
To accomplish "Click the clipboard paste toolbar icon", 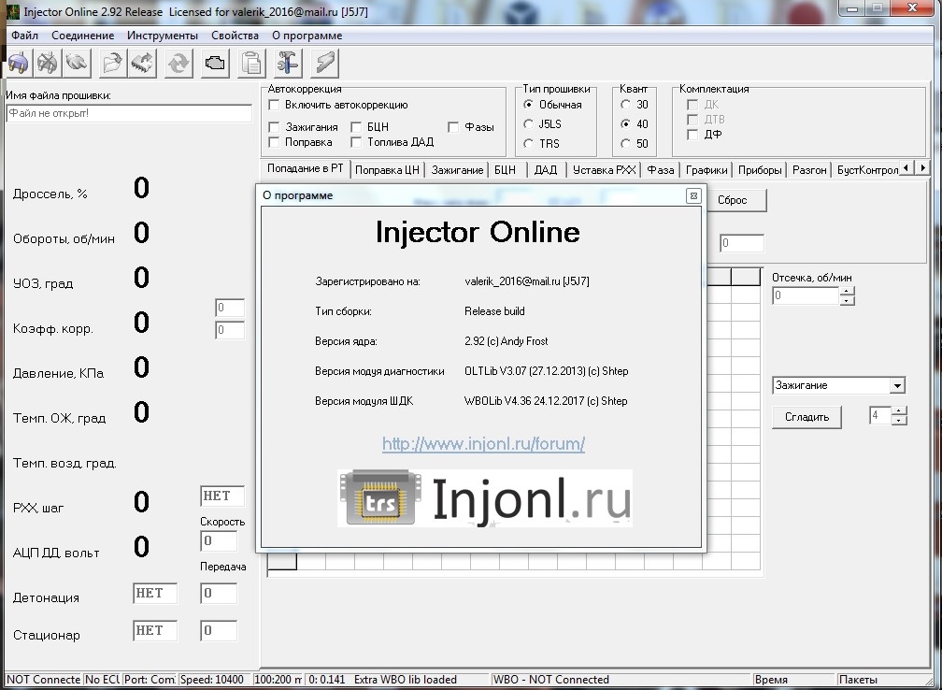I will pyautogui.click(x=251, y=64).
